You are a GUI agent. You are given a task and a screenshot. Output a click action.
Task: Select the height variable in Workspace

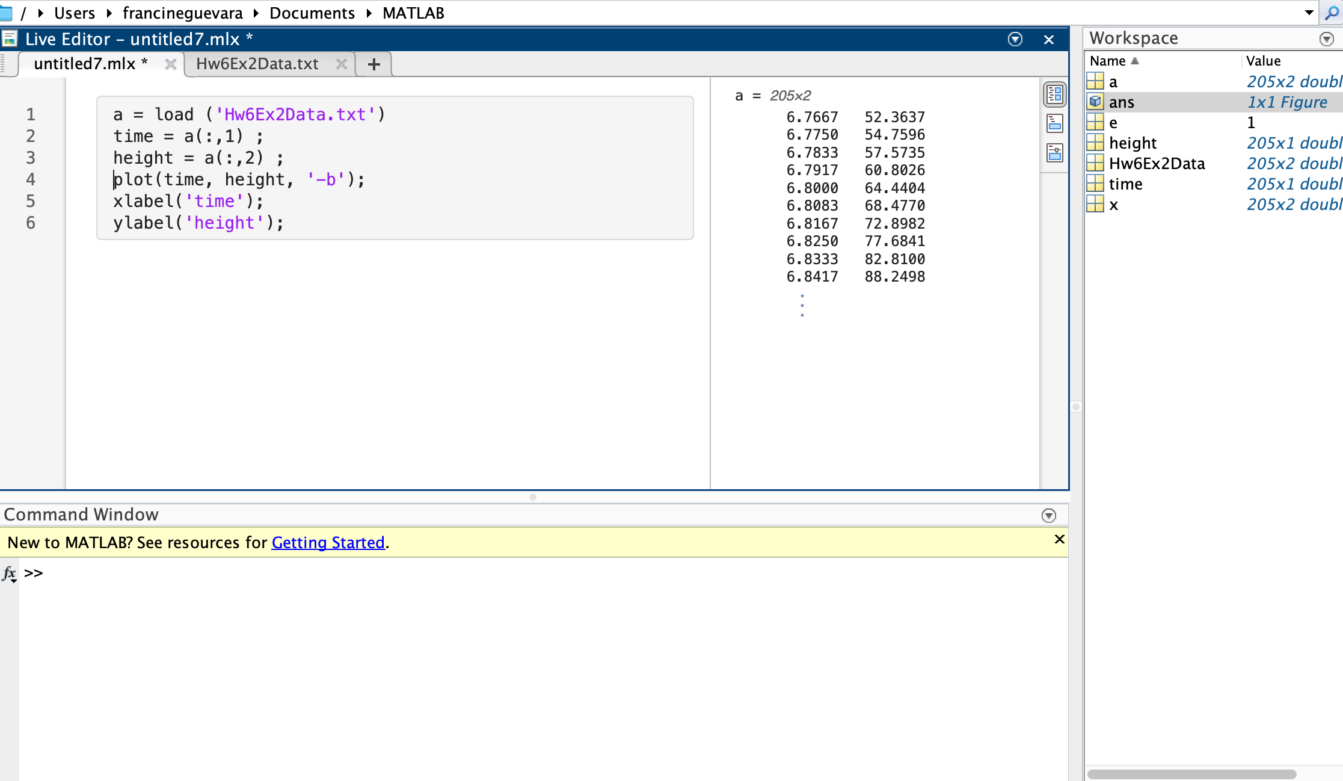point(1132,143)
